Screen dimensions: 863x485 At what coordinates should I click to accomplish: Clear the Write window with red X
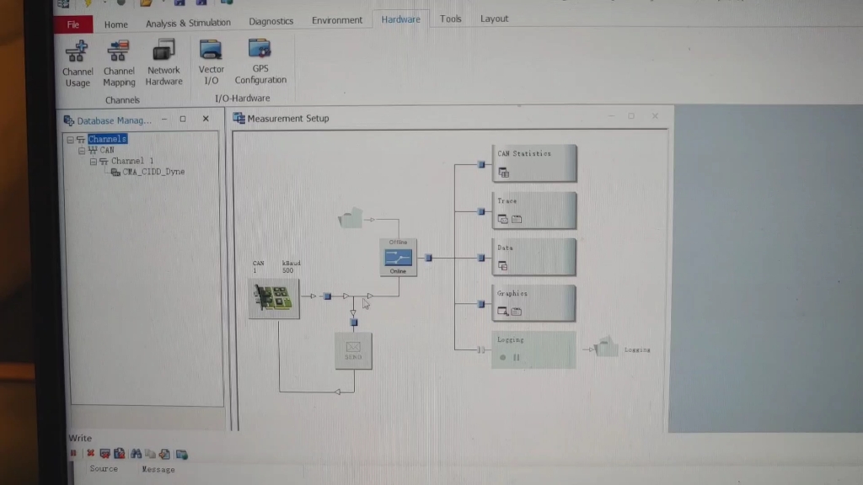(91, 453)
